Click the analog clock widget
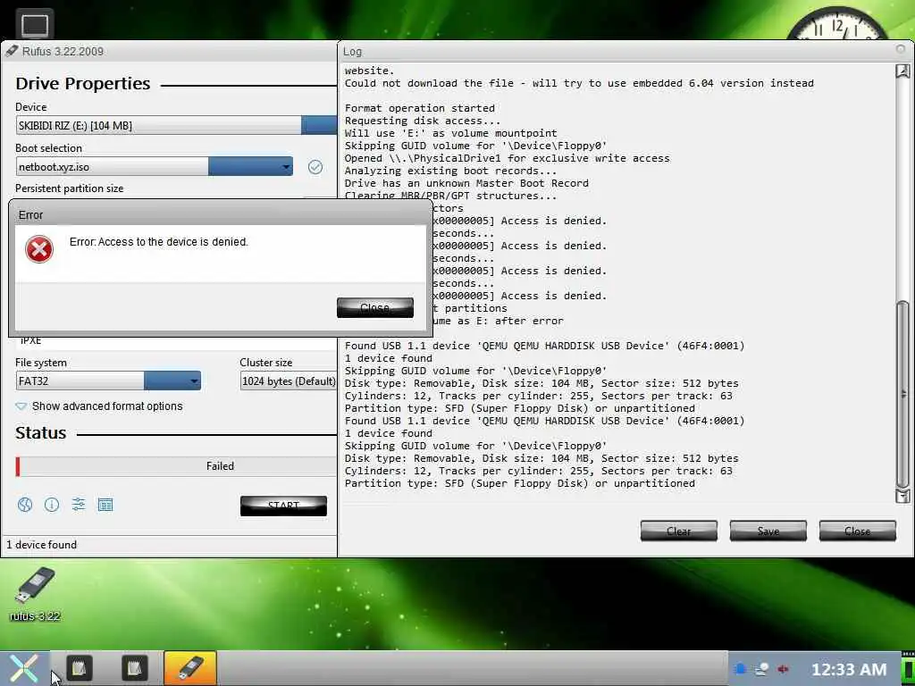915x686 pixels. [836, 23]
